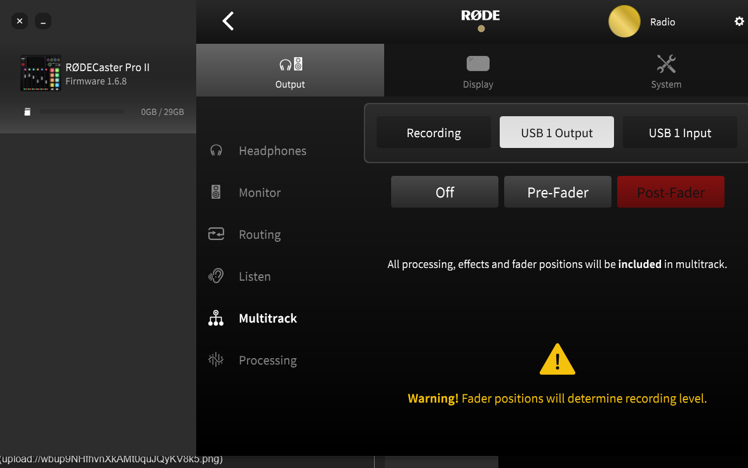Open the Display tab
The image size is (748, 468).
478,70
